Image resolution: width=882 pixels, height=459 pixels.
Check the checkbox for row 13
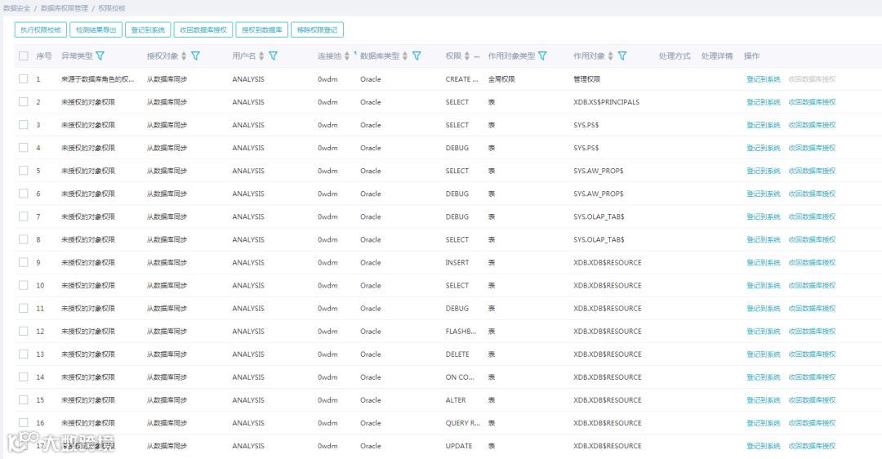[23, 354]
